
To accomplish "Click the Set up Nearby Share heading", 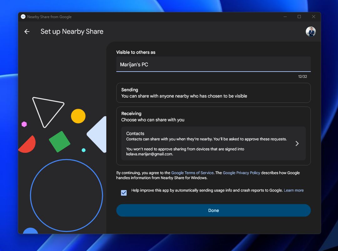I will click(x=72, y=32).
